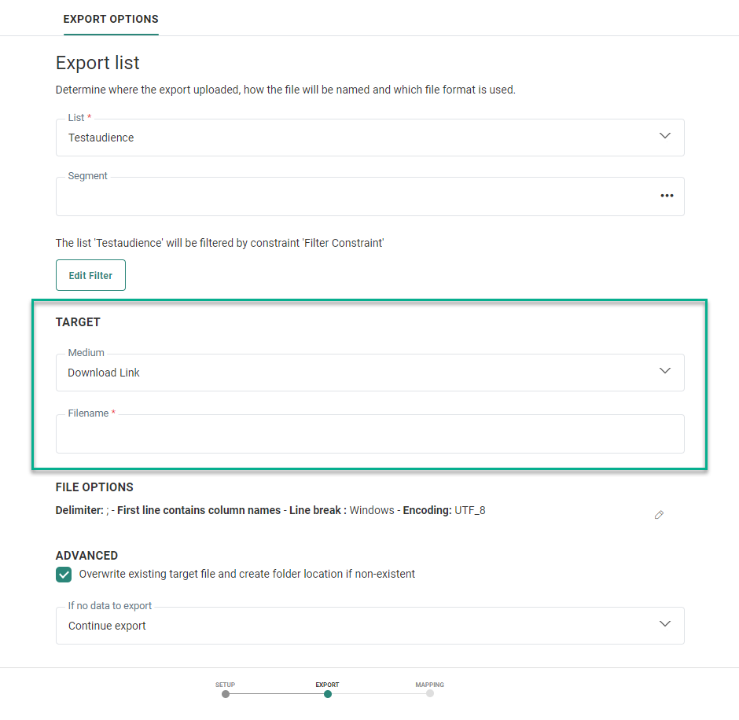This screenshot has height=720, width=739.
Task: Jump to the MAPPING step dot
Action: pyautogui.click(x=429, y=694)
